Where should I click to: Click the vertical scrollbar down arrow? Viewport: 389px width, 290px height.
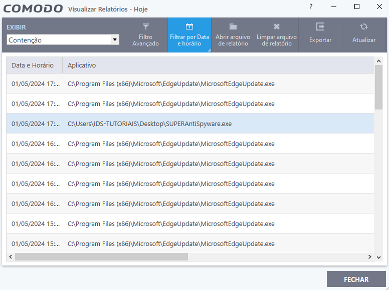pyautogui.click(x=379, y=257)
